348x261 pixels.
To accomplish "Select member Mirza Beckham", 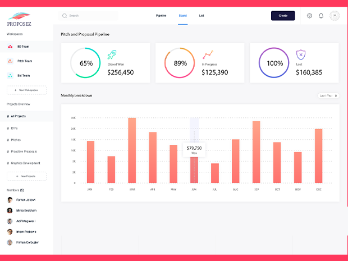I will (26, 210).
